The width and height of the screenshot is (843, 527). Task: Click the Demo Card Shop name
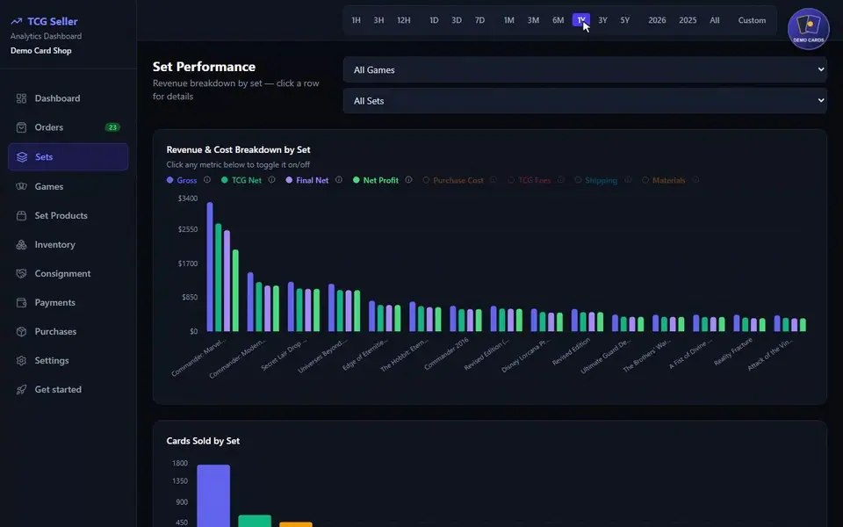(x=41, y=51)
